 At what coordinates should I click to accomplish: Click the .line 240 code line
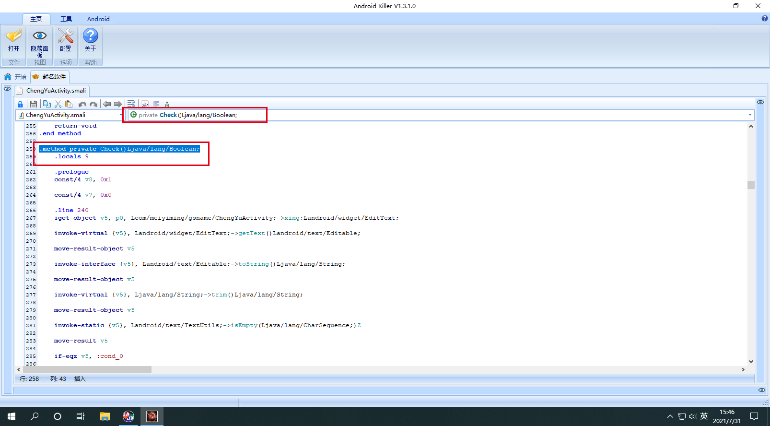pyautogui.click(x=71, y=210)
